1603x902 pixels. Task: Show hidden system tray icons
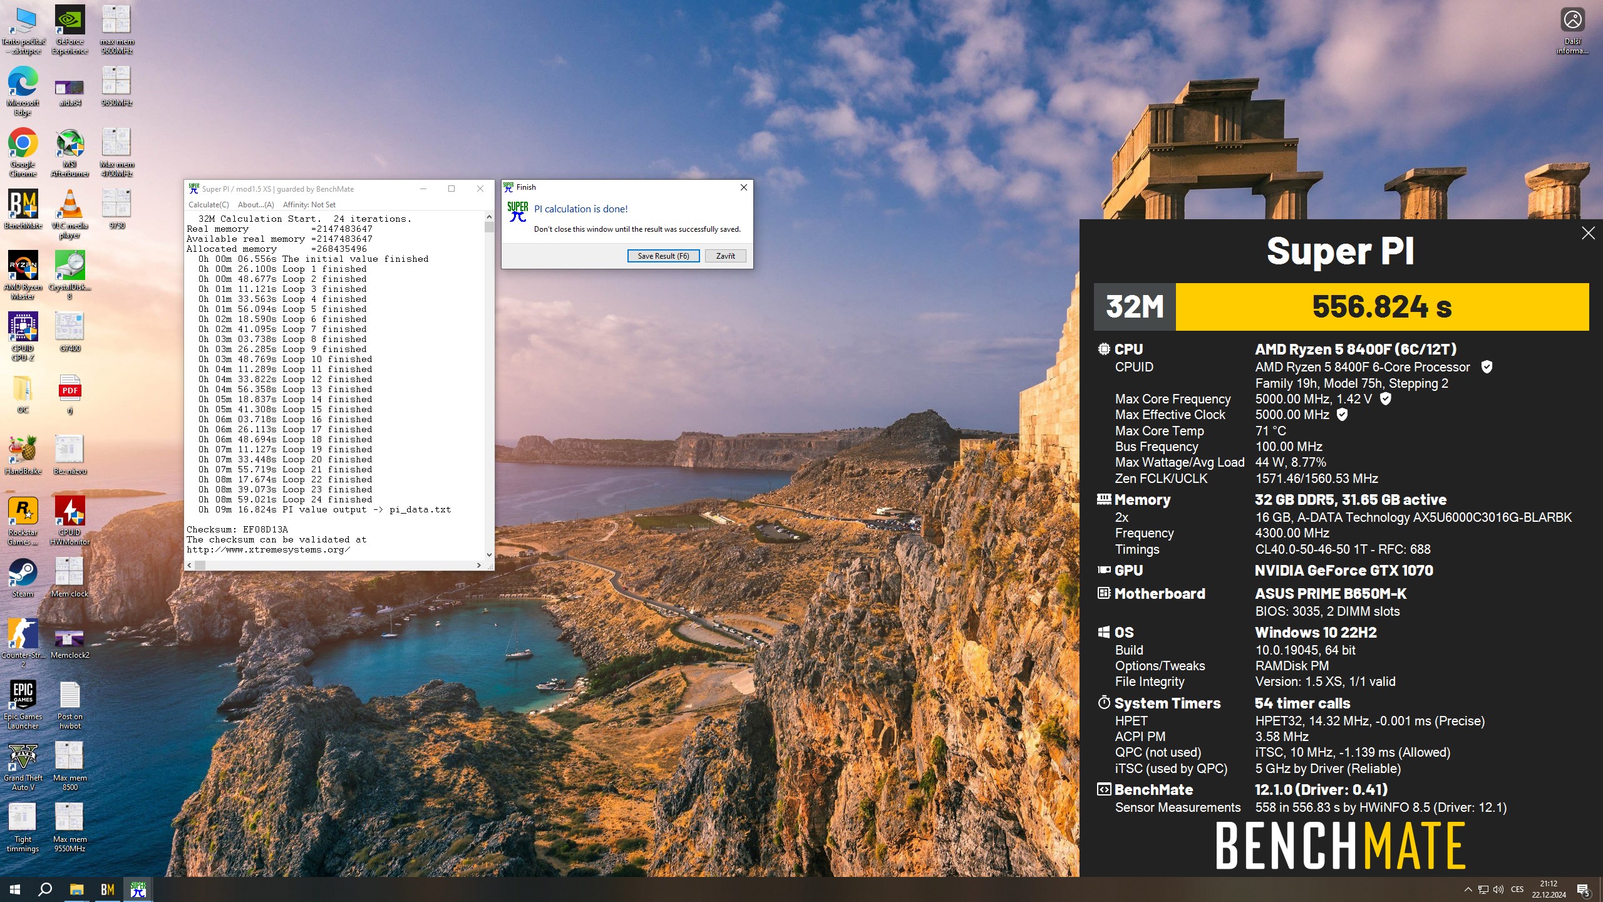[x=1468, y=889]
